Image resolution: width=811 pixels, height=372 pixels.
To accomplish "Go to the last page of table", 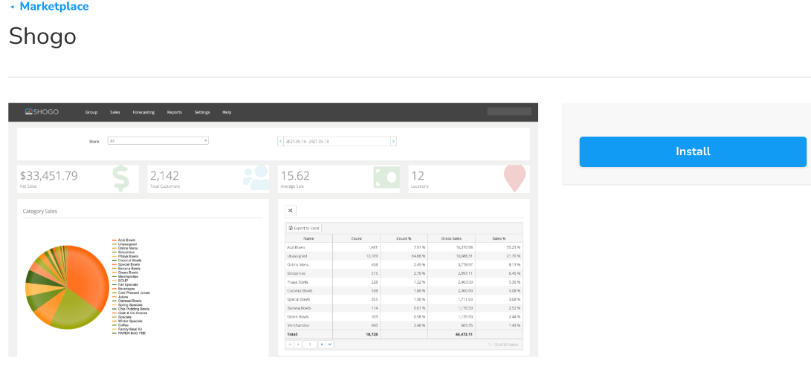I will point(329,345).
